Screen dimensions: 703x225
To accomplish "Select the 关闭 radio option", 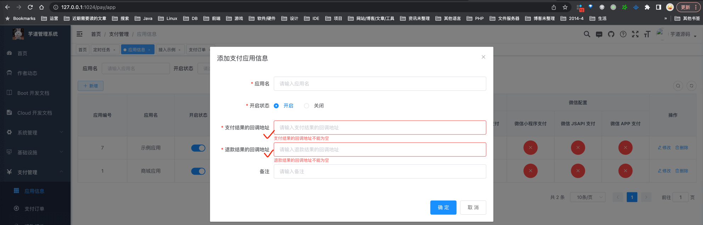I will 306,106.
